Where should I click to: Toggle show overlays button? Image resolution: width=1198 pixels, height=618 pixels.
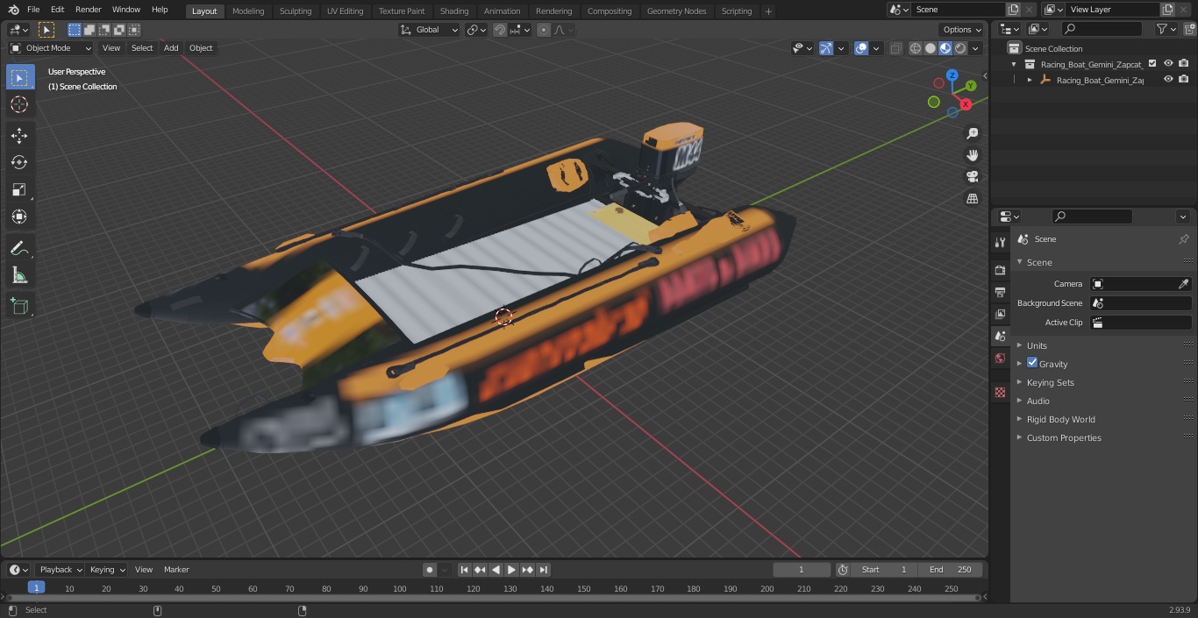861,48
